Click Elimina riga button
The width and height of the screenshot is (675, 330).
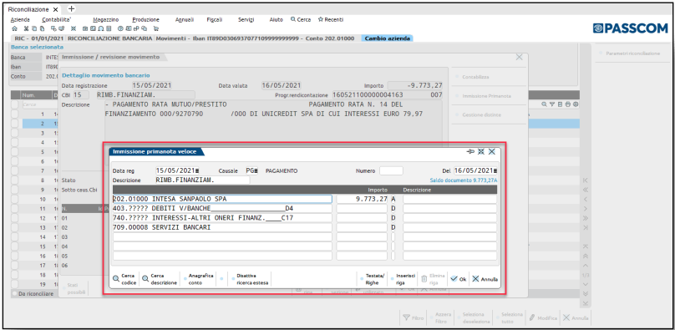[433, 279]
